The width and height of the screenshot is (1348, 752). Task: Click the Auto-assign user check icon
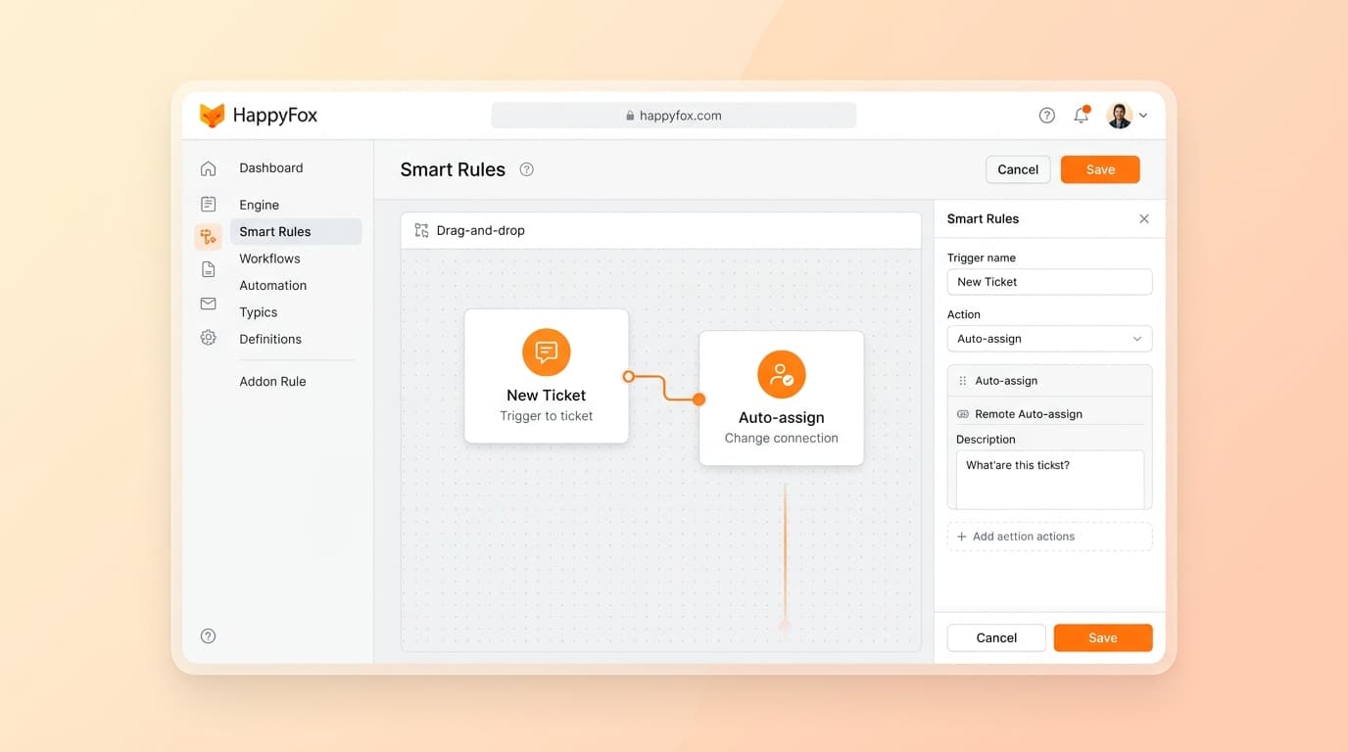[x=782, y=374]
